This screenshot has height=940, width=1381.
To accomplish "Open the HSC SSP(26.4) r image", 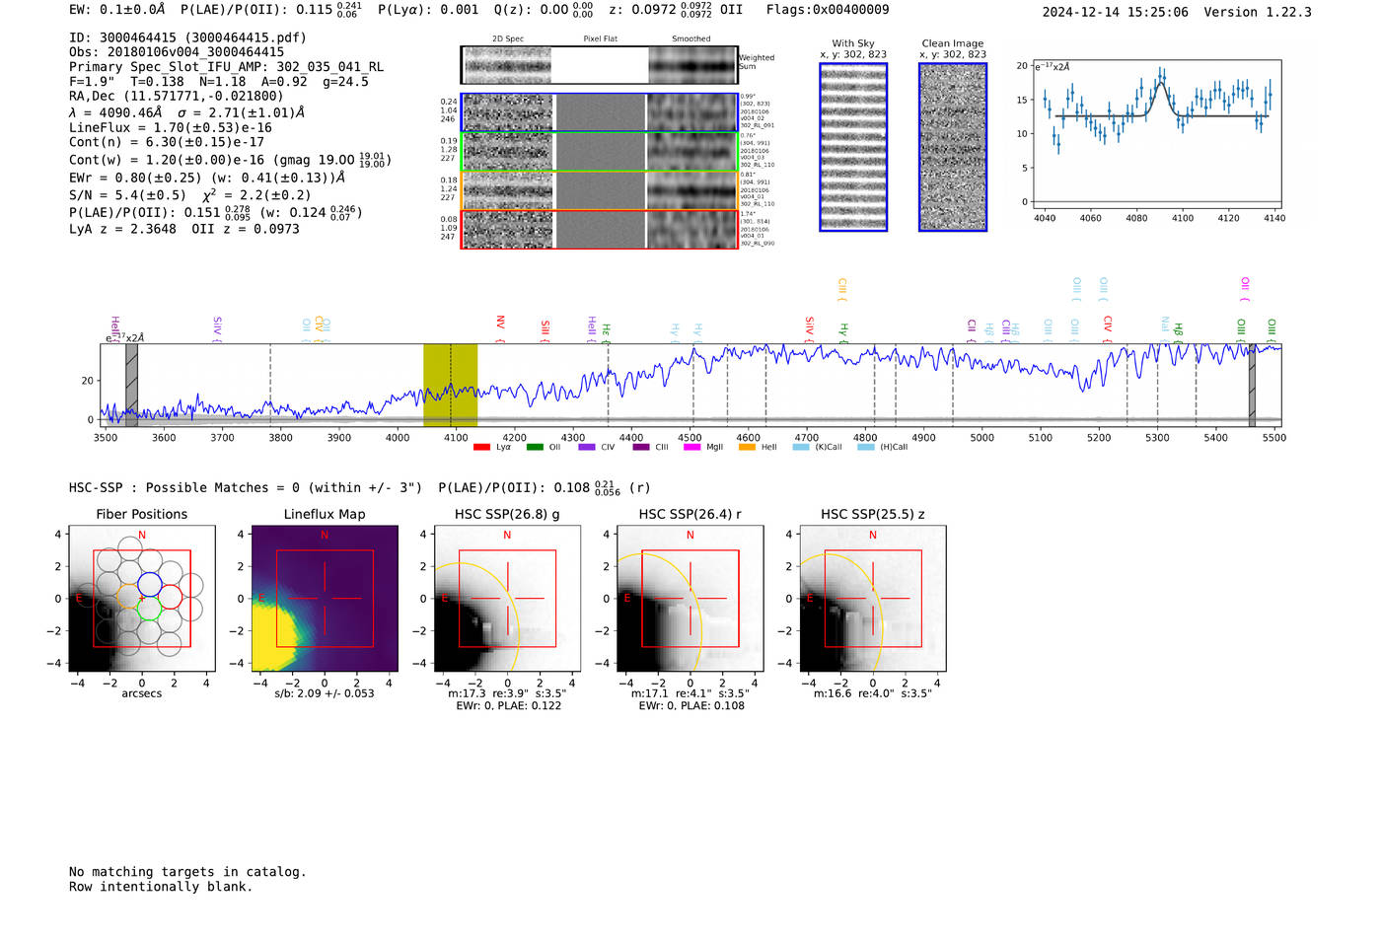I will click(690, 598).
